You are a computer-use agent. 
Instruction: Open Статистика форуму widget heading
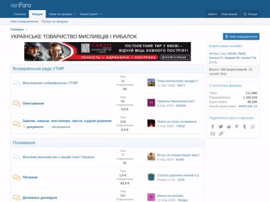tap(226, 85)
